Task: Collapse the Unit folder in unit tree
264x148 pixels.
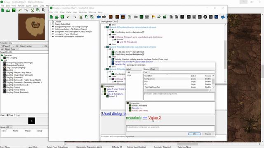Action: [x=2, y=60]
